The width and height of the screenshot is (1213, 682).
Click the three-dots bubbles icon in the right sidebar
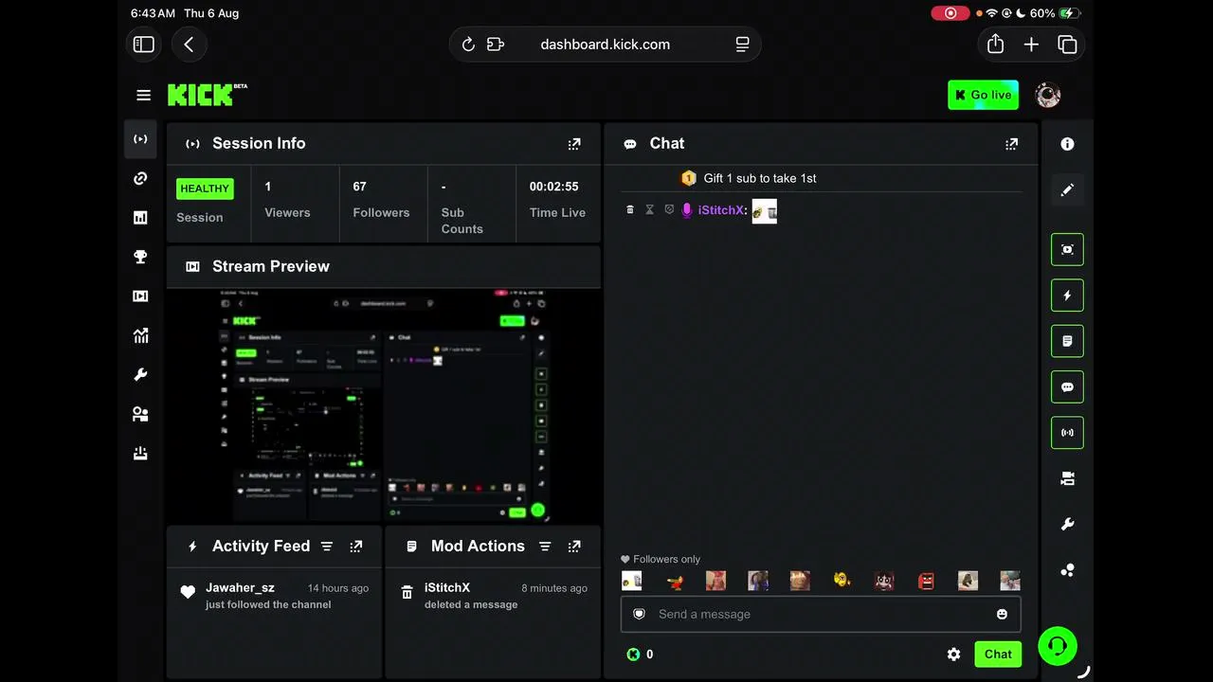pyautogui.click(x=1067, y=570)
